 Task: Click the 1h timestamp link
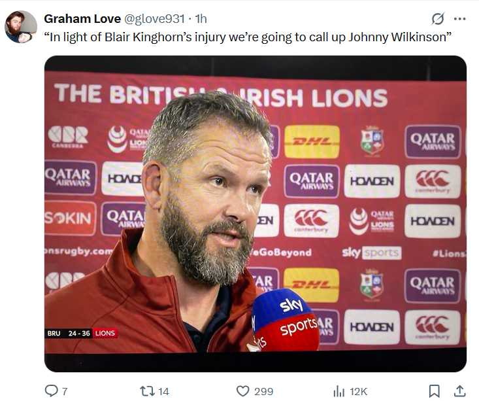[201, 19]
